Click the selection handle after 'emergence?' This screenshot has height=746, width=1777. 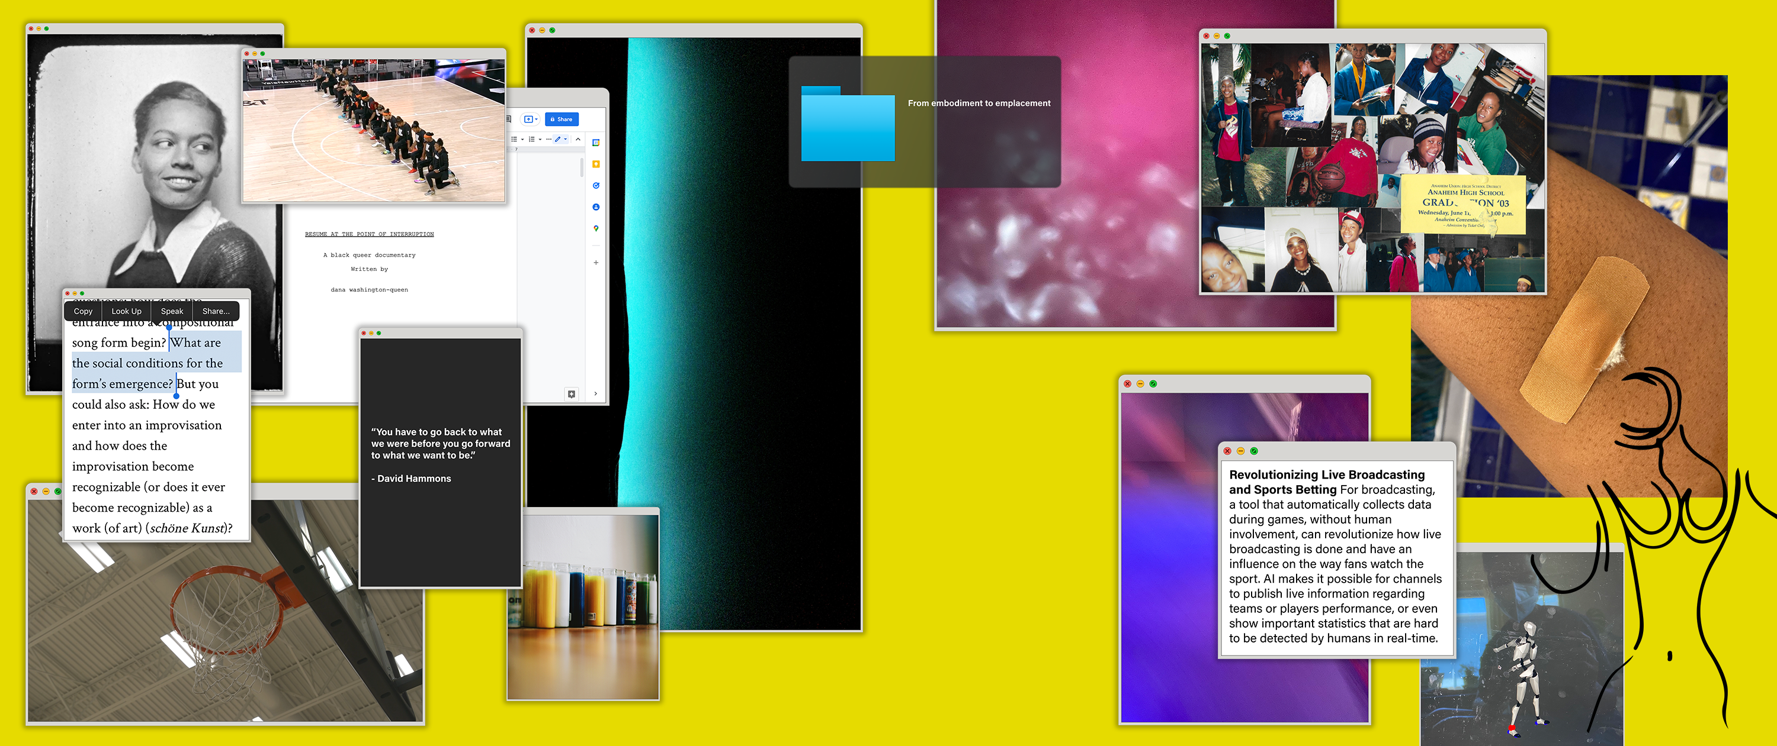(176, 395)
